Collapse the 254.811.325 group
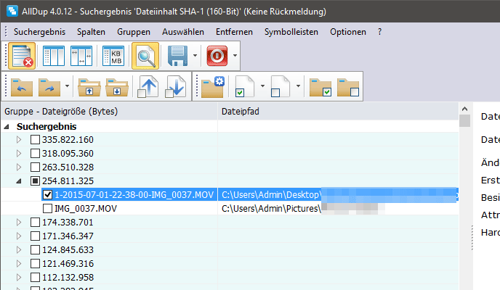The image size is (500, 290). [20, 181]
